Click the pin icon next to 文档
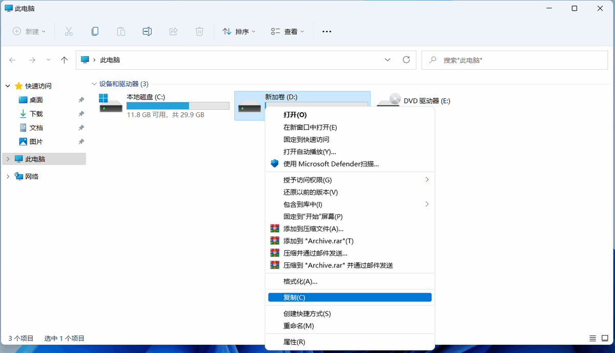The image size is (615, 353). [x=81, y=128]
